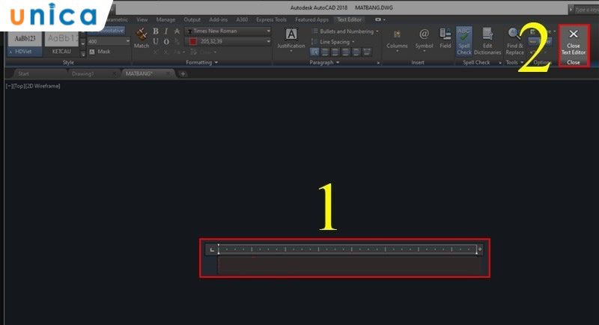Open the Justification menu
This screenshot has height=325, width=599.
291,40
